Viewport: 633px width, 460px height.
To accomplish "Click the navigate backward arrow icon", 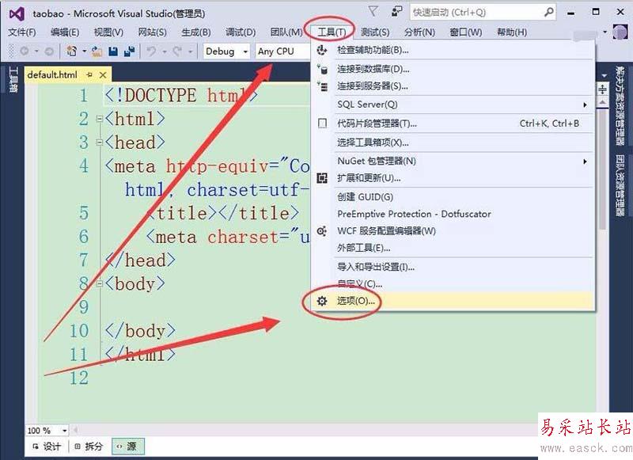I will point(25,51).
